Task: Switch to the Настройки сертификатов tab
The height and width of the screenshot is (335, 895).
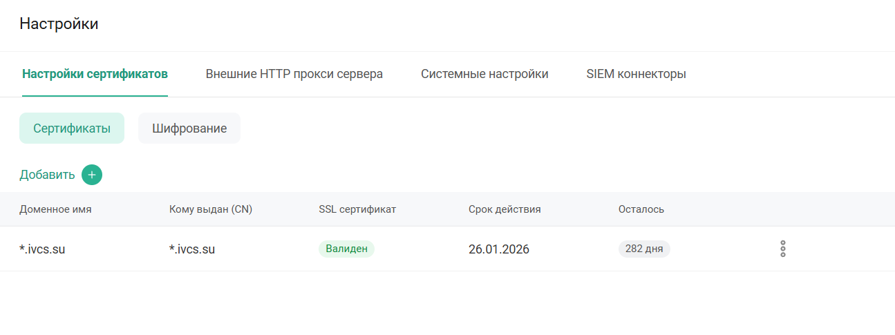Action: click(x=95, y=74)
